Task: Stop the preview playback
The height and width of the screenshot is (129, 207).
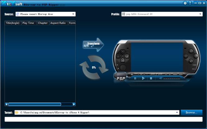Action: click(151, 78)
